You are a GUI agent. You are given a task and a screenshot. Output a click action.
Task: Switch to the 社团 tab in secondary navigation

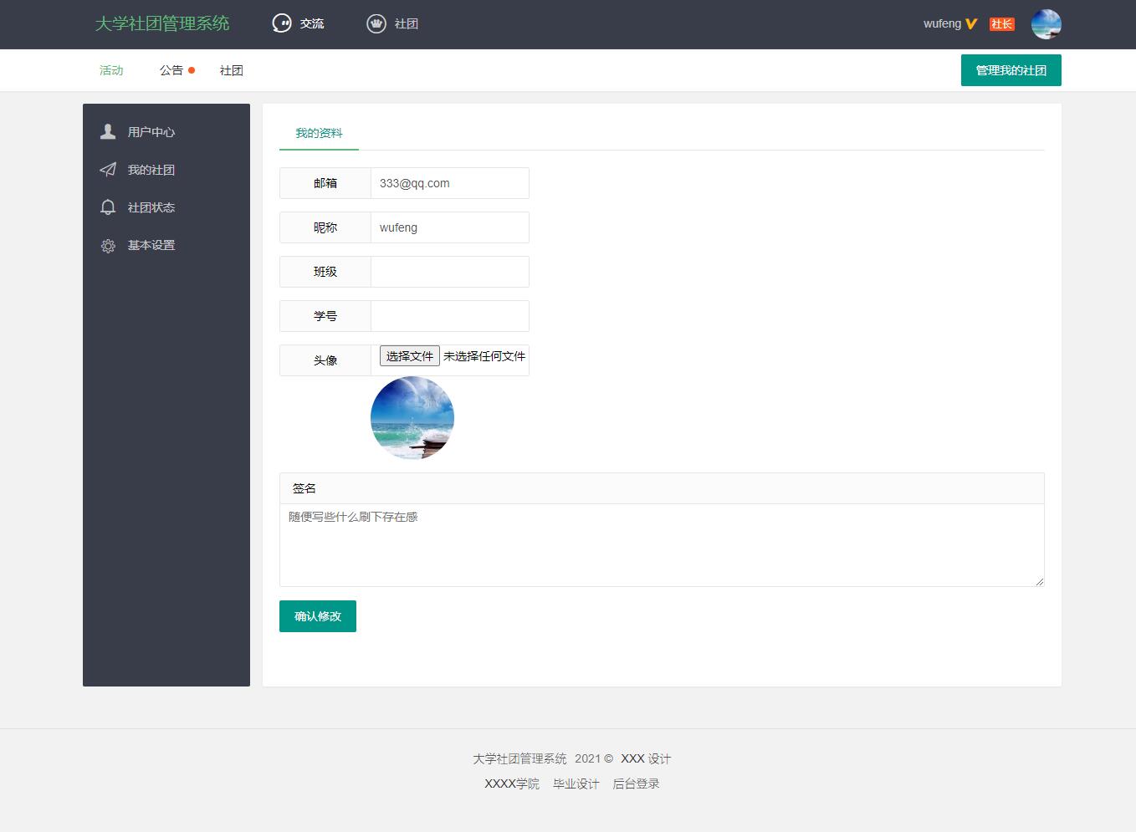[231, 70]
